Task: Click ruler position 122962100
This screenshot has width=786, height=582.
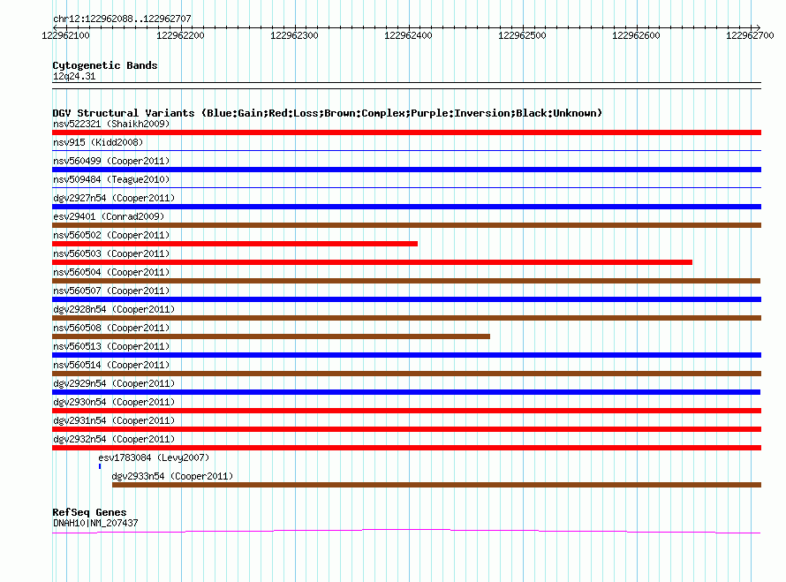Action: pos(65,35)
